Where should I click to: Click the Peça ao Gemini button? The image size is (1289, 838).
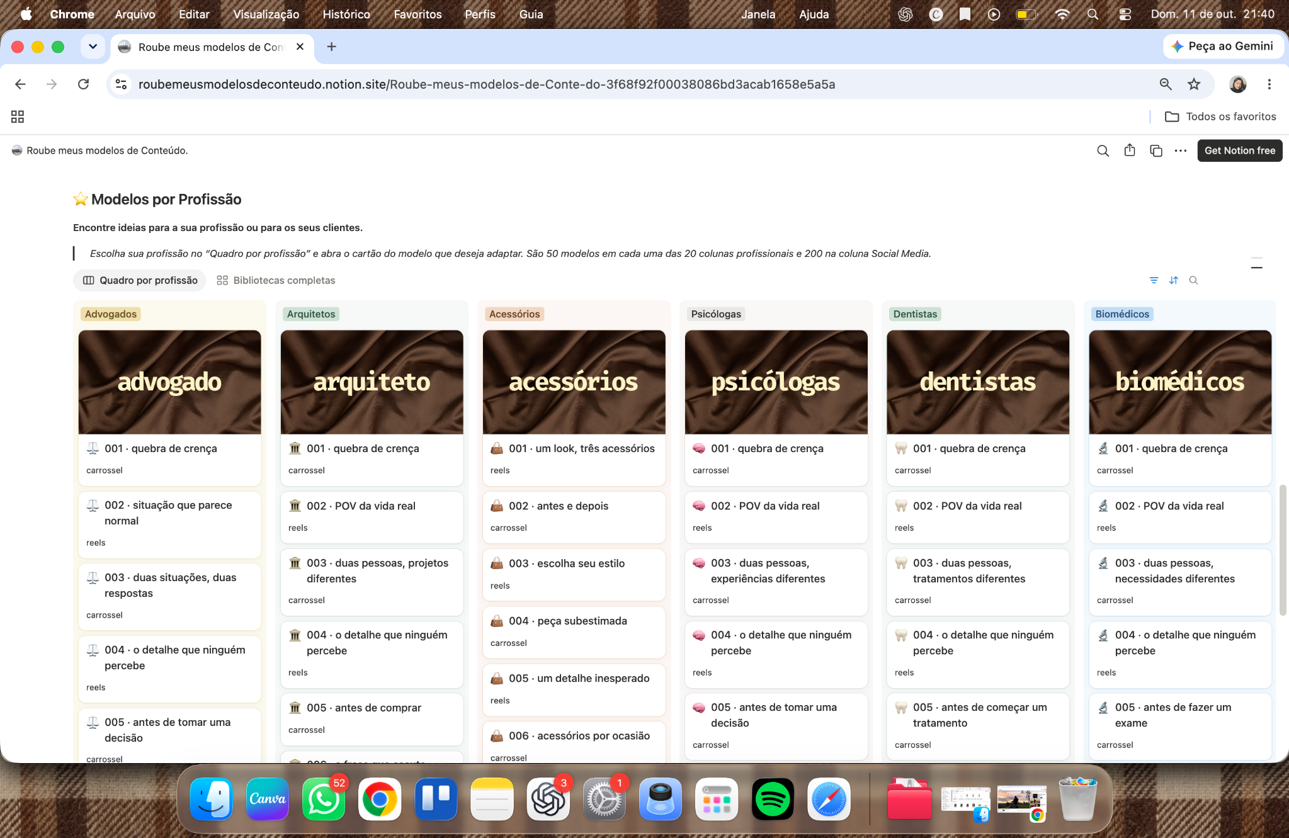click(x=1223, y=47)
